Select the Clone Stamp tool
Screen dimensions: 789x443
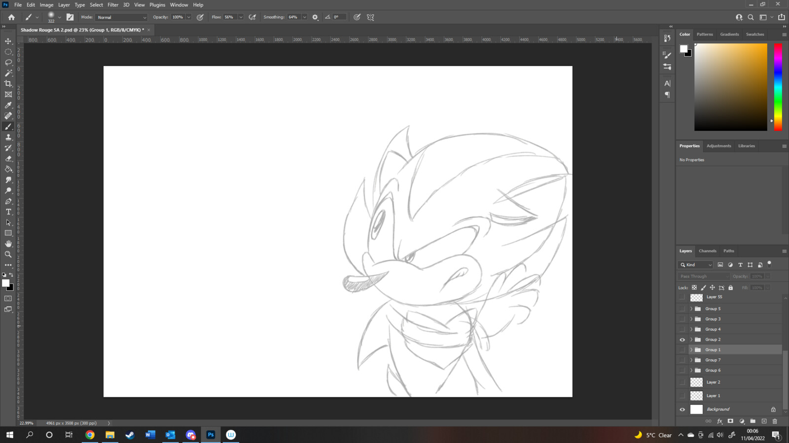[8, 137]
